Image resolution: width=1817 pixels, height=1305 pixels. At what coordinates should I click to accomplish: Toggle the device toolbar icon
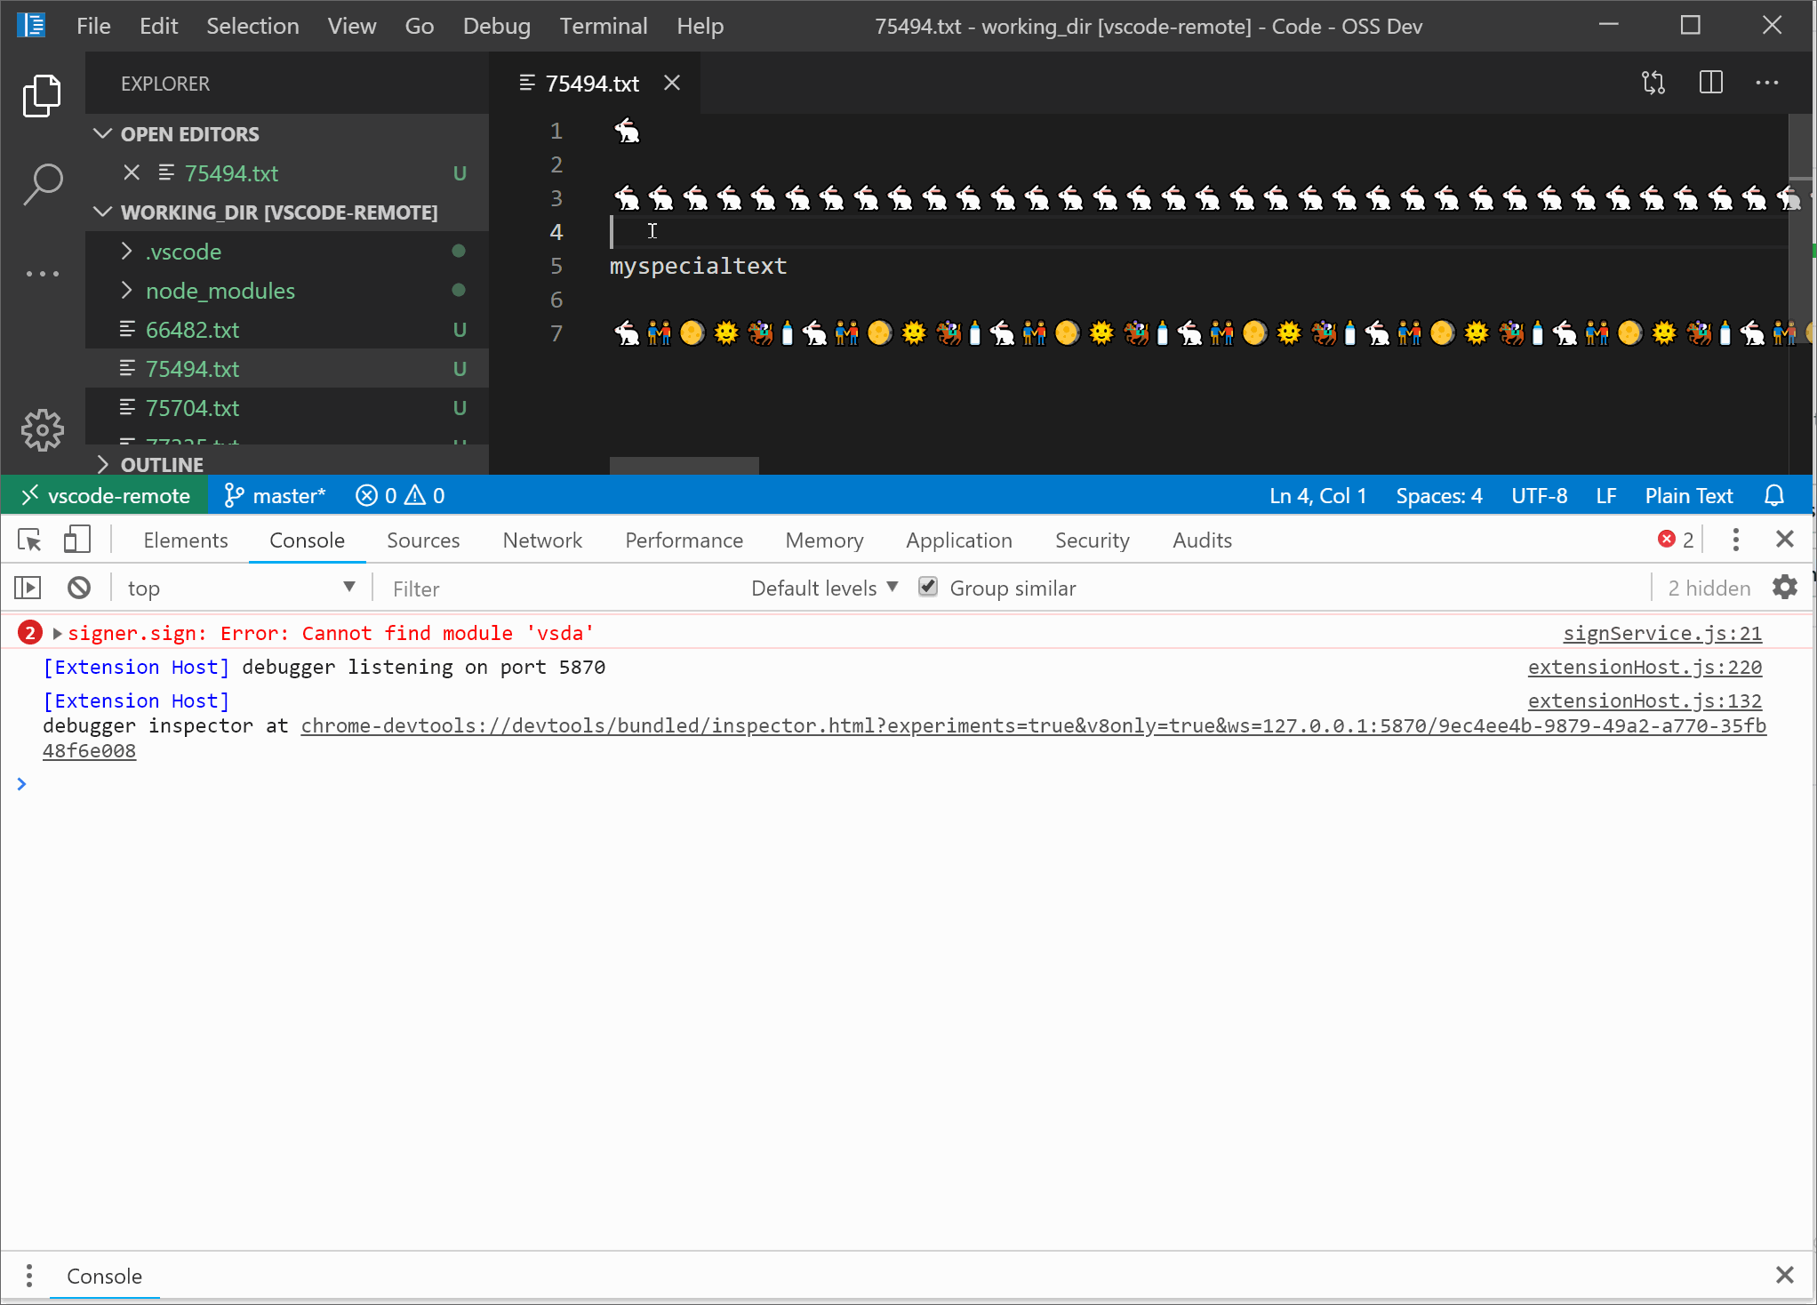point(76,540)
